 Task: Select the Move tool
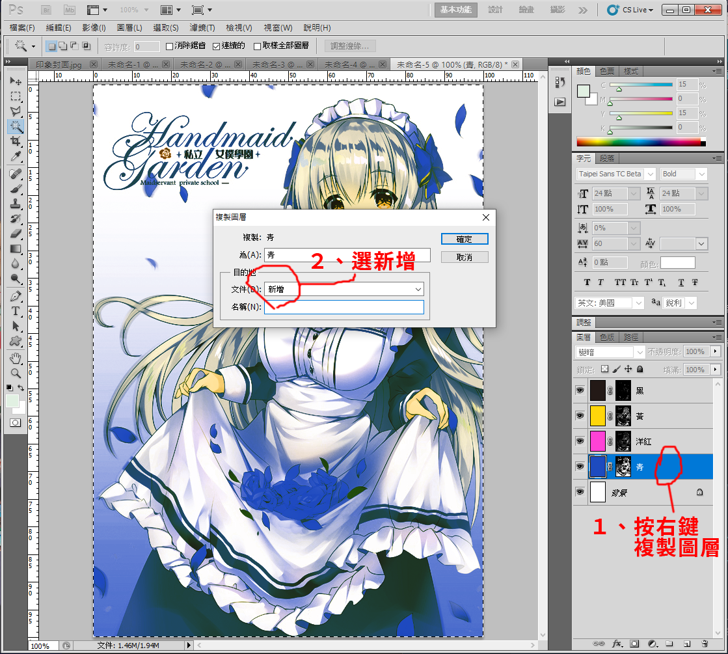tap(16, 81)
